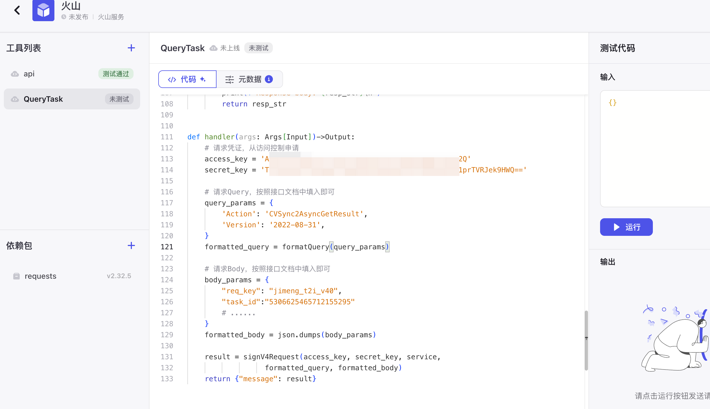This screenshot has height=409, width=710.
Task: Switch to the 代码 tab
Action: coord(187,79)
